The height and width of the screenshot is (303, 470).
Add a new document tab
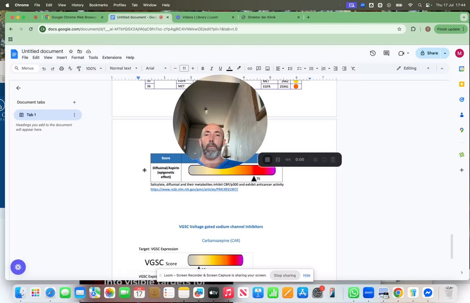click(75, 102)
